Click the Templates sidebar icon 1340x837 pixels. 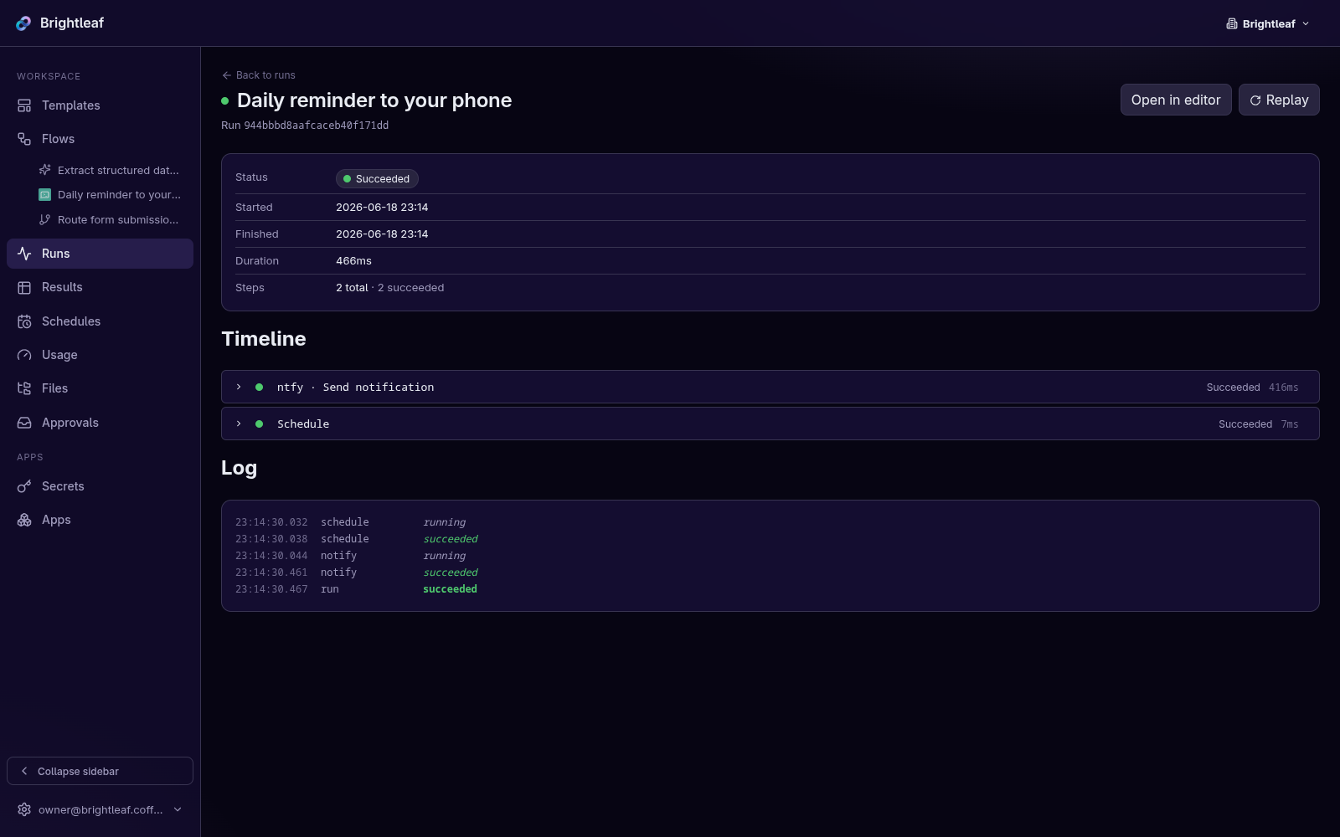24,105
